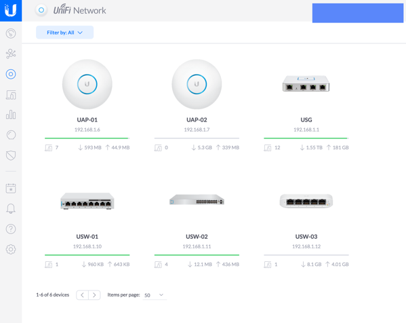The width and height of the screenshot is (406, 323).
Task: Expand the Filter by: All dropdown
Action: (x=65, y=33)
